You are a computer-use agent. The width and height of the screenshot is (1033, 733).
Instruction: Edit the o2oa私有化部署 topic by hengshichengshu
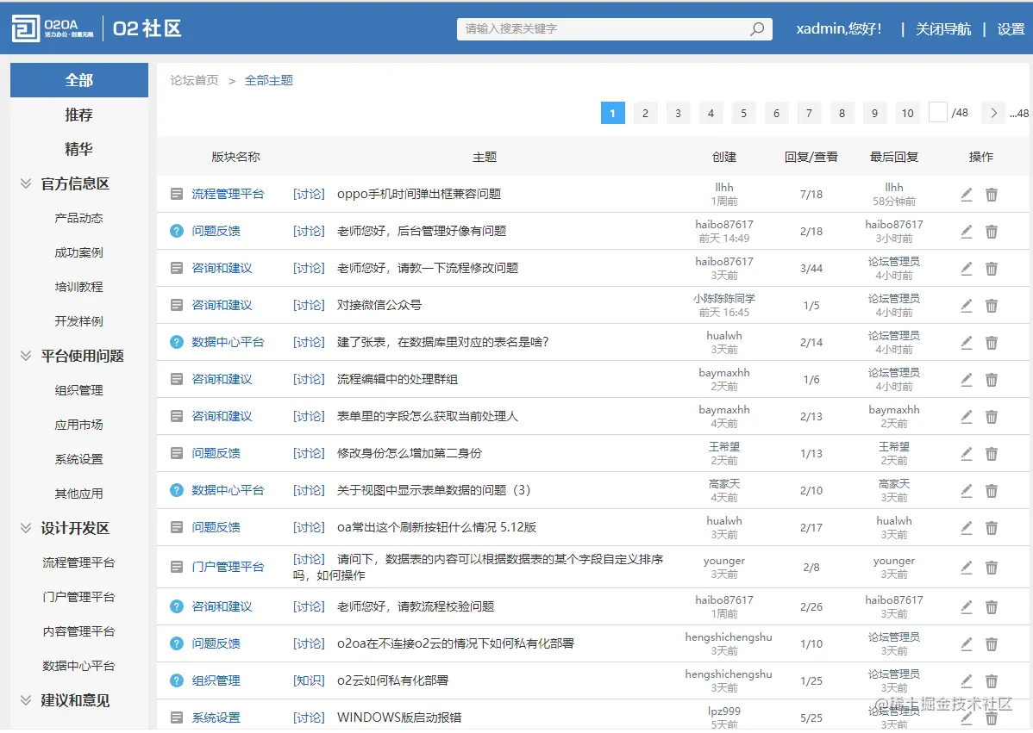[x=967, y=643]
